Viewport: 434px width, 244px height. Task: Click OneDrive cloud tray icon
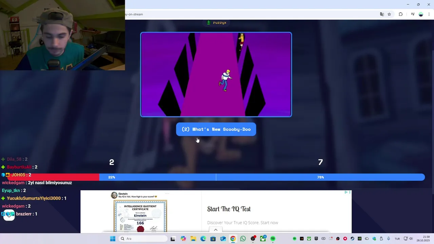coord(367,239)
